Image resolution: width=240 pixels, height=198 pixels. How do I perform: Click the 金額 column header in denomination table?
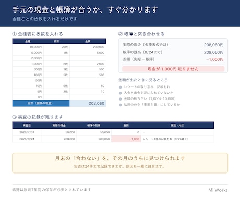(88, 41)
